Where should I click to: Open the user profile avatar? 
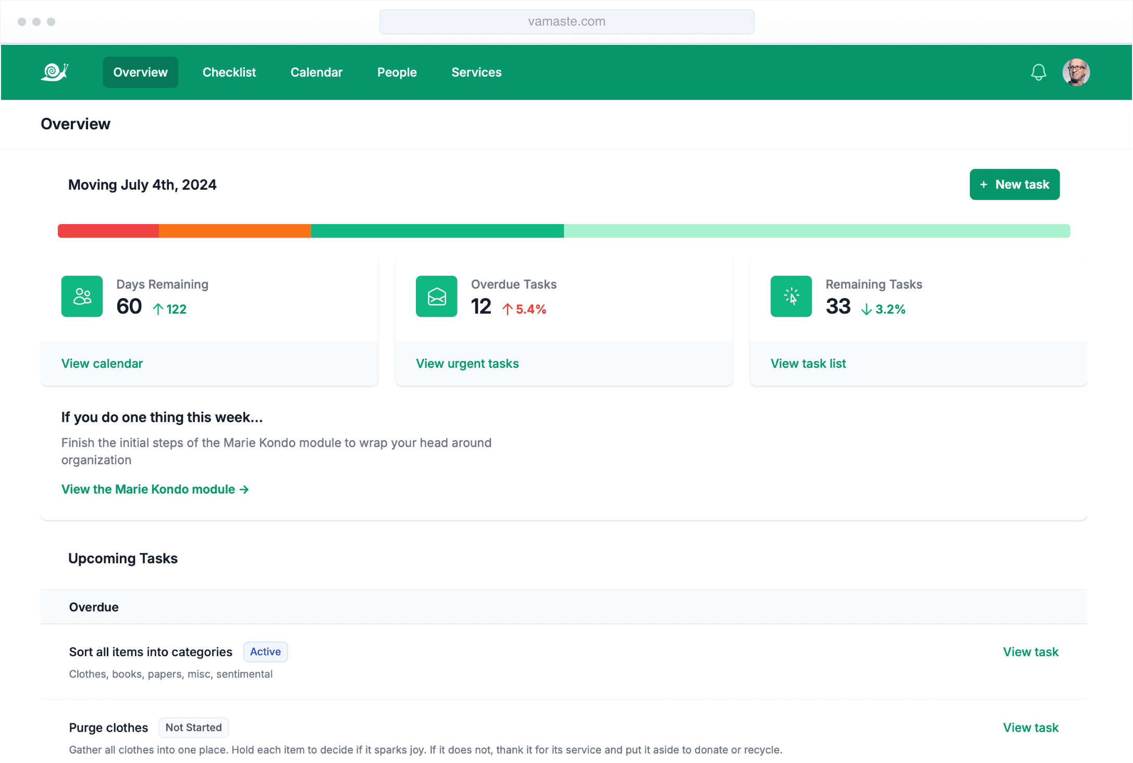(1076, 72)
